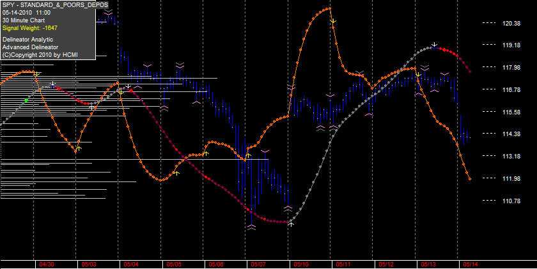
Task: Click the 110.78 price level label
Action: (x=511, y=201)
